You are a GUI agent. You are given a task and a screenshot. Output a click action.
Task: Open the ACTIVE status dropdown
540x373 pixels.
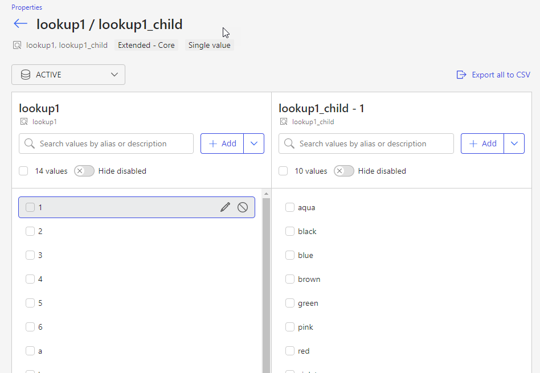pos(68,75)
